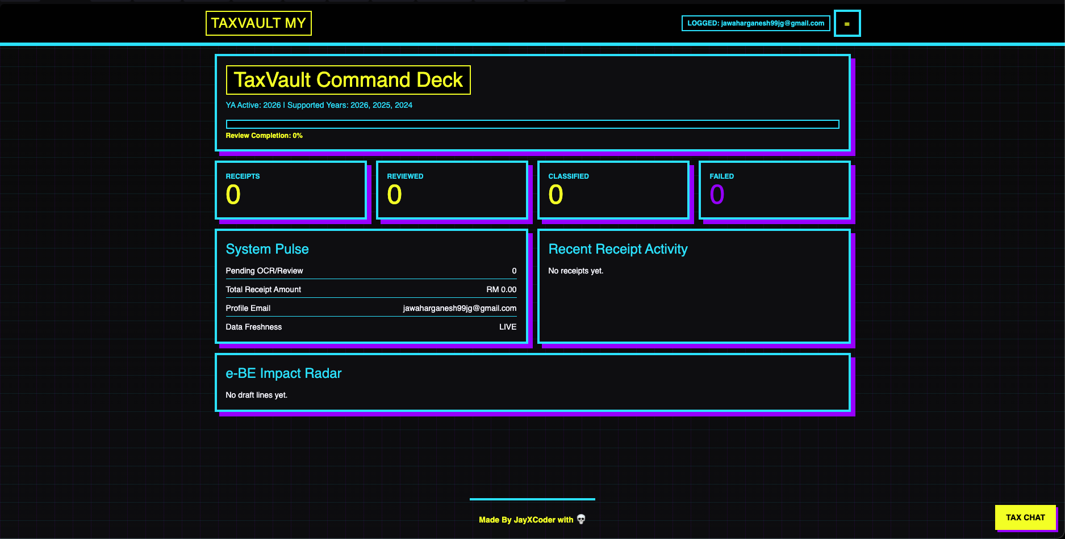Click the Total Receipt Amount label
1065x539 pixels.
click(x=264, y=289)
